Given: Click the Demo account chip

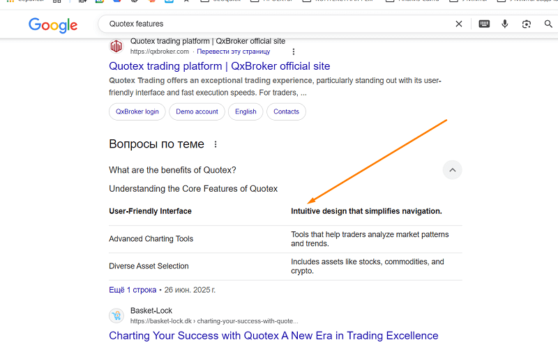Looking at the screenshot, I should coord(197,111).
